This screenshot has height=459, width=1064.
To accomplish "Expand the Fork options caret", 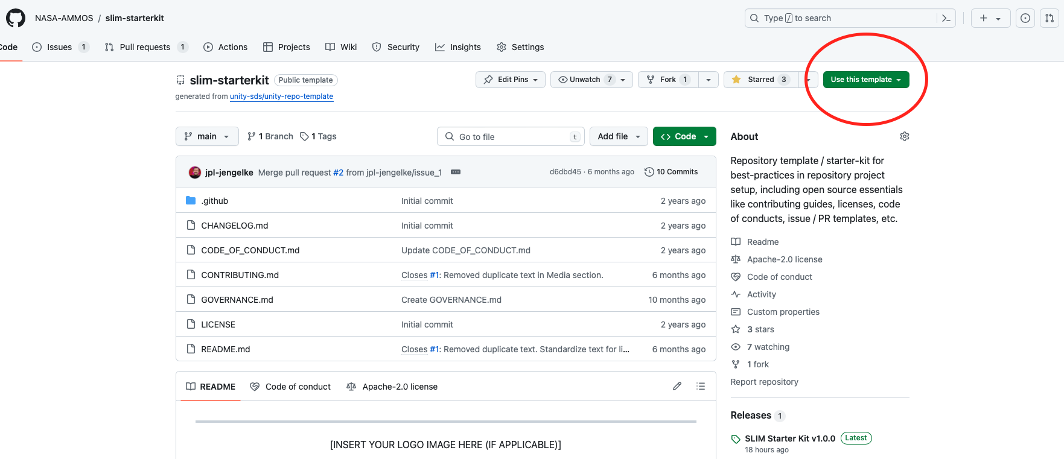I will [709, 80].
